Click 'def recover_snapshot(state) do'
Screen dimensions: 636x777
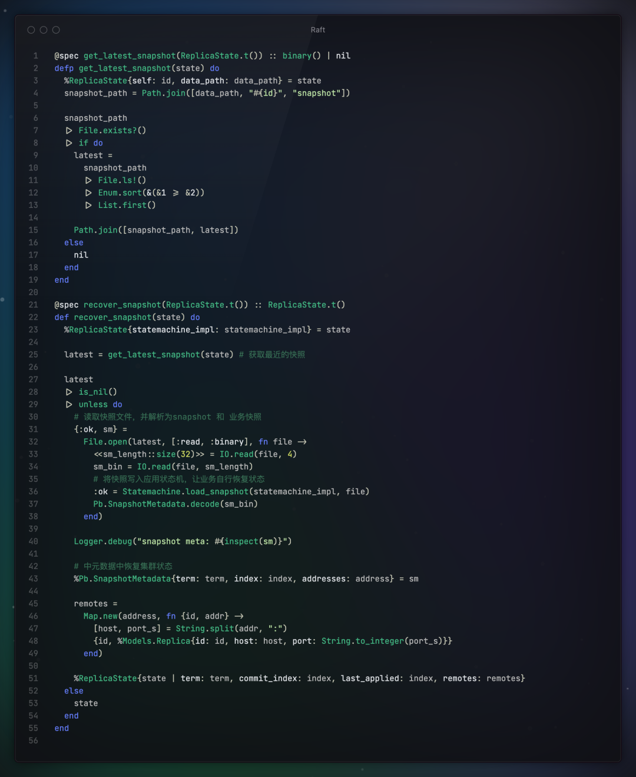coord(127,318)
